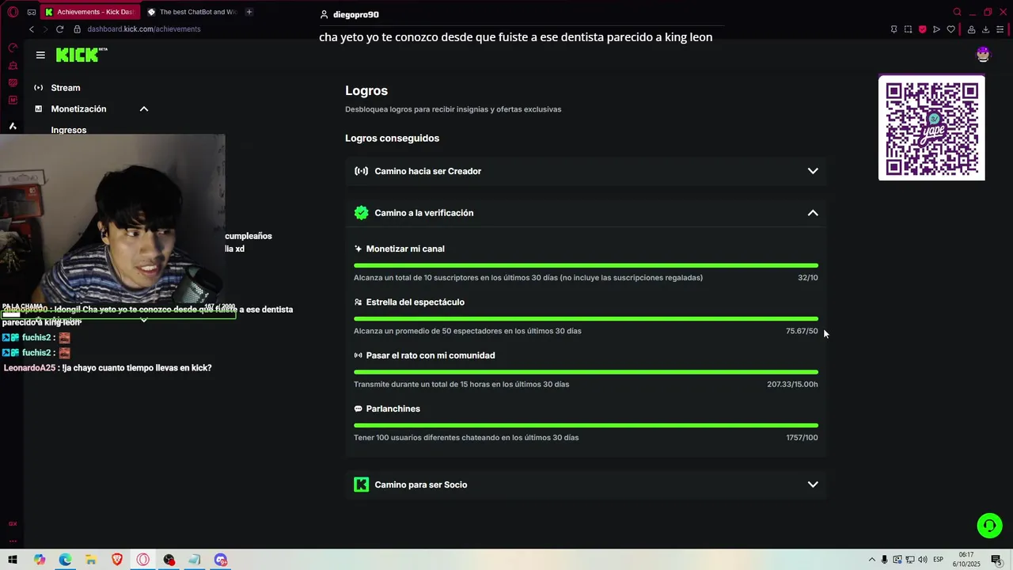1013x570 pixels.
Task: Collapse the Monetización sidebar group
Action: point(144,109)
